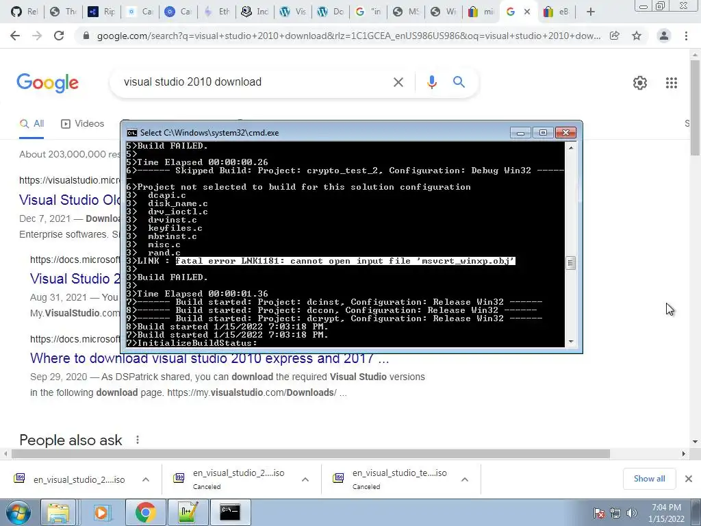Bookmark this page with the star icon
Image resolution: width=701 pixels, height=526 pixels.
[x=637, y=36]
